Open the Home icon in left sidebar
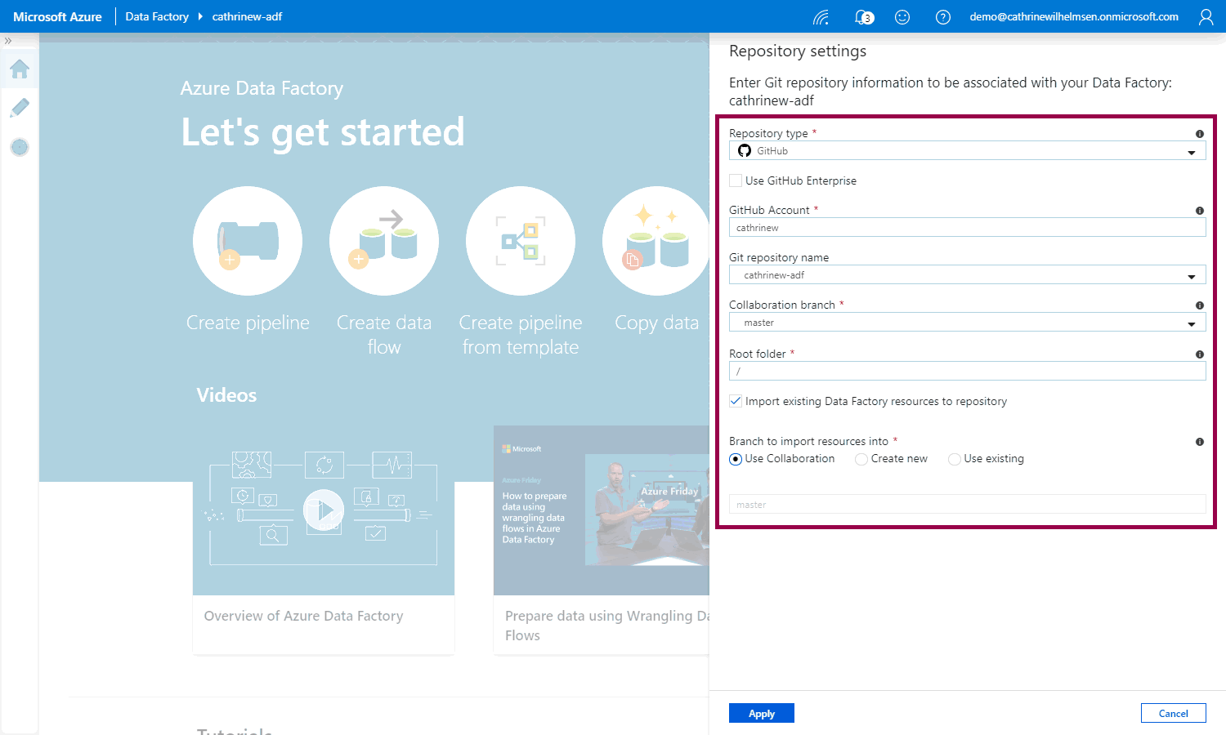This screenshot has width=1226, height=735. [x=20, y=69]
